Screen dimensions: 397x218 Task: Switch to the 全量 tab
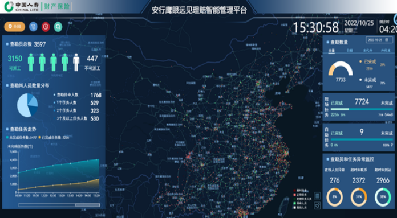click(x=331, y=50)
